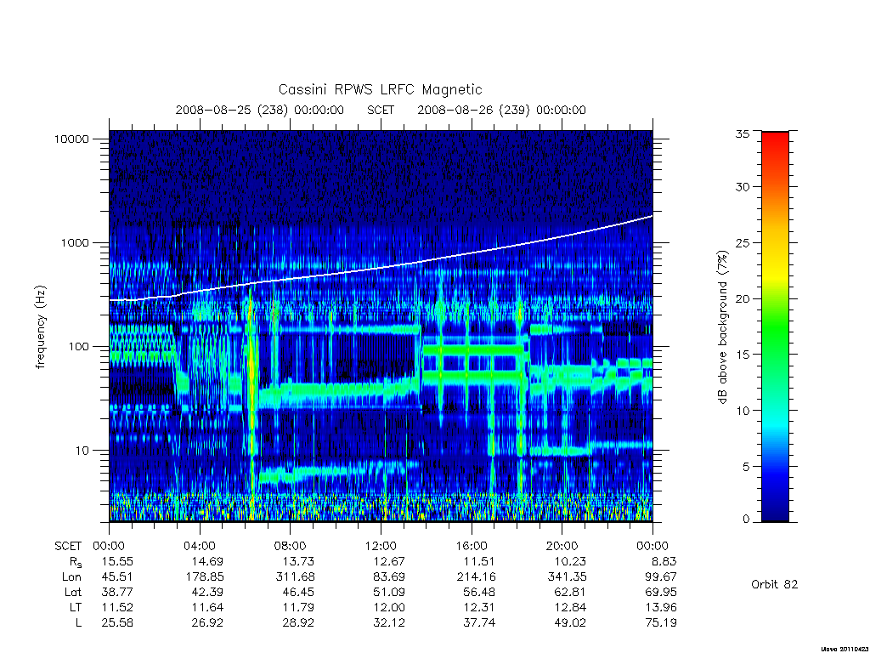This screenshot has height=653, width=870.
Task: Click the Rs value 12.67
Action: point(388,561)
